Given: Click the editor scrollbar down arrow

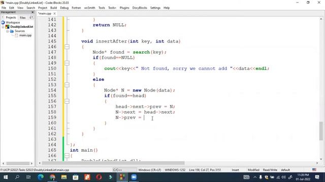Looking at the screenshot, I should (321, 159).
